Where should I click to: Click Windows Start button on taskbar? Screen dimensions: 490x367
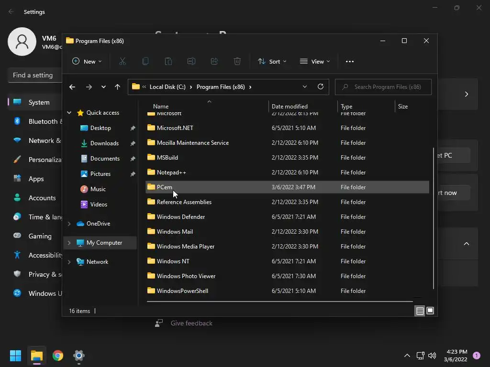(15, 356)
